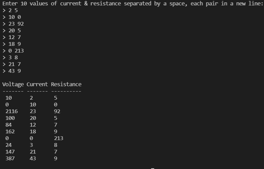
Task: Click the Resistance column header
Action: [66, 84]
